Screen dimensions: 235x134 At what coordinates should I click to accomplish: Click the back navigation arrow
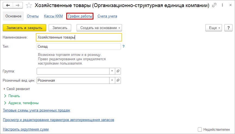click(8, 5)
